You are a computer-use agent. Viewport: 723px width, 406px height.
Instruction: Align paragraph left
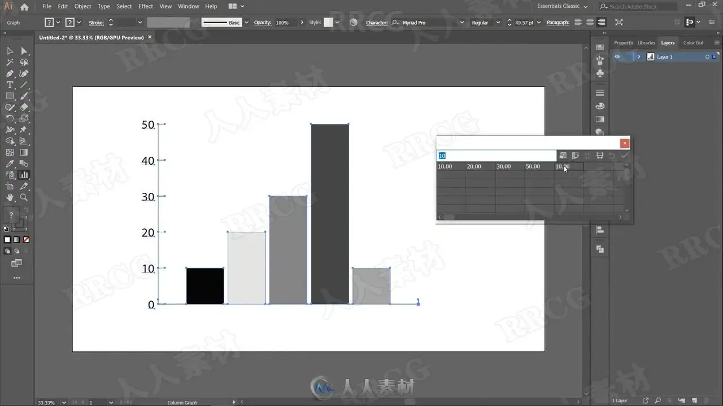[578, 23]
